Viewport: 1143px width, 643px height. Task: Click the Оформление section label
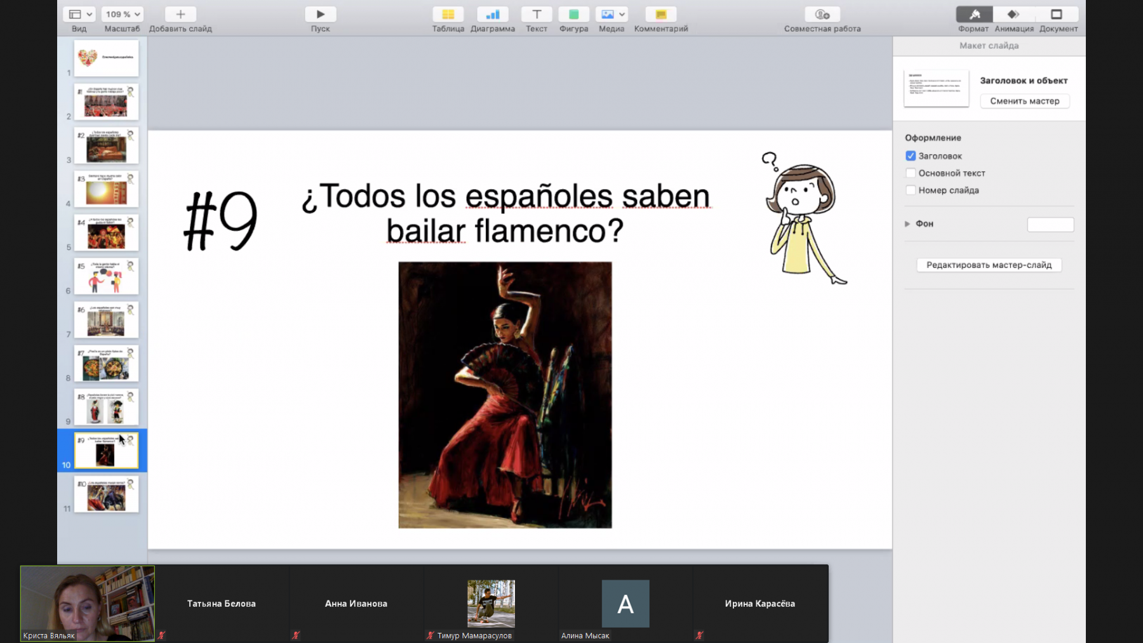(933, 138)
